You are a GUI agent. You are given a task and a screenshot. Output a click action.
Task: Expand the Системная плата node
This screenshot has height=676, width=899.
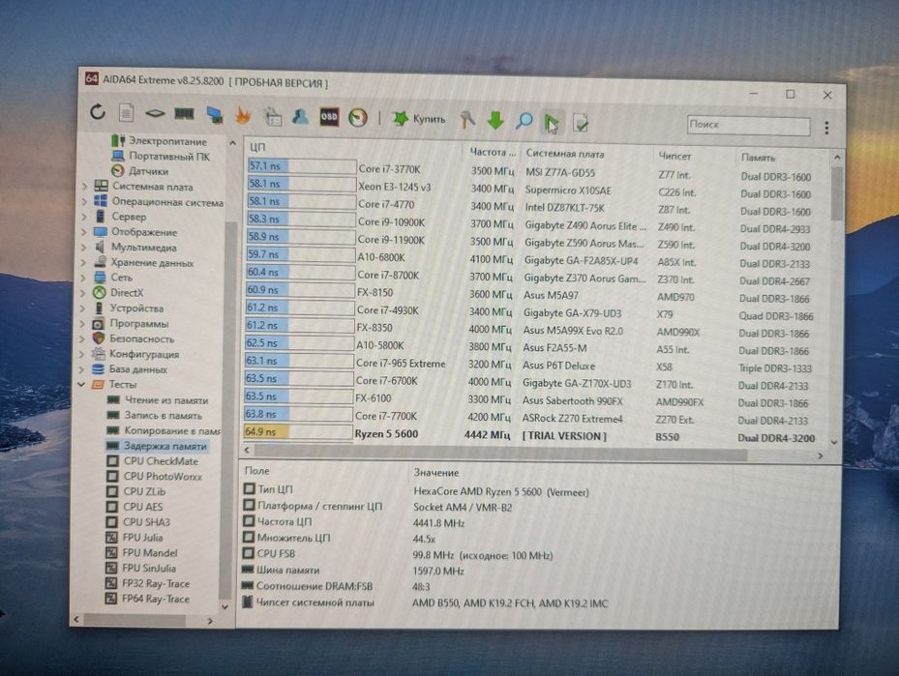coord(85,187)
